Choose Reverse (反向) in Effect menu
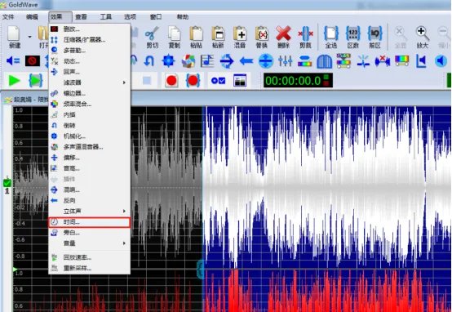This screenshot has height=312, width=452. (90, 200)
